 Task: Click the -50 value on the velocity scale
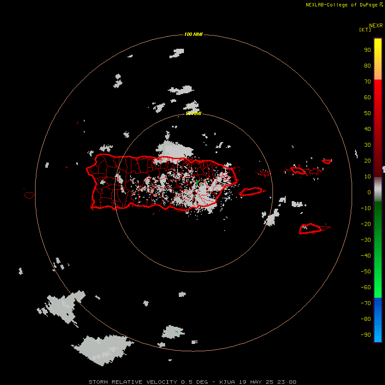click(x=366, y=272)
